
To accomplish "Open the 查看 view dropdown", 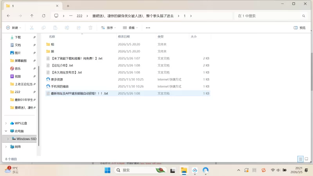I will pos(131,28).
